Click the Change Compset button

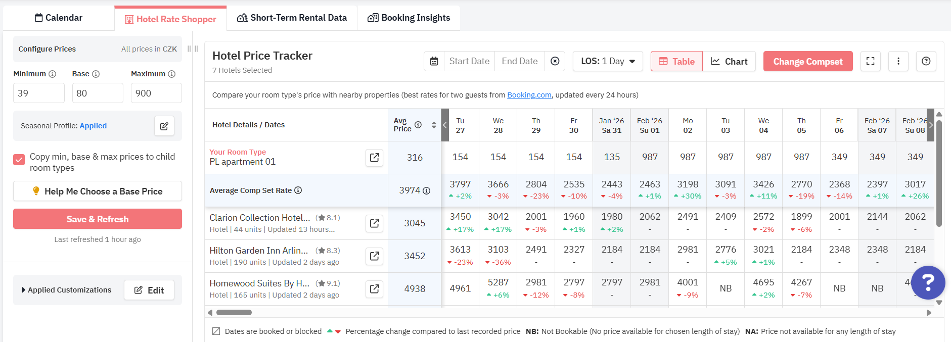click(x=807, y=61)
